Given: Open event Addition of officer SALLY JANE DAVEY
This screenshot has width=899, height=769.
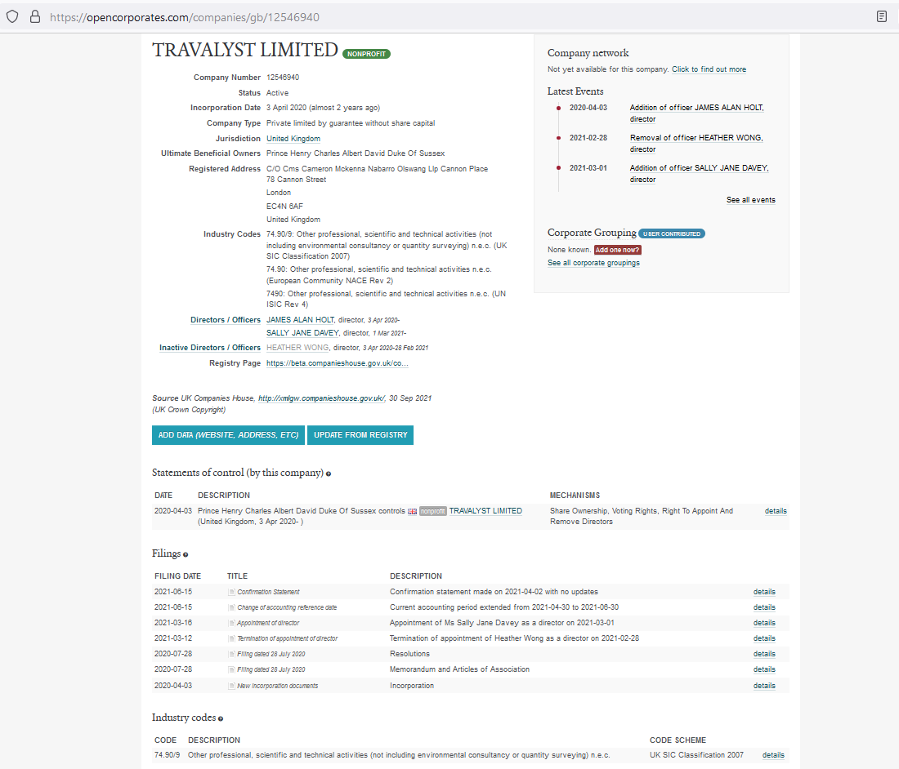Looking at the screenshot, I should 699,174.
